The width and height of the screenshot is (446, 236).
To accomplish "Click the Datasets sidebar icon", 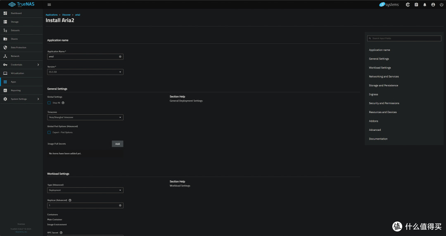I will [5, 30].
